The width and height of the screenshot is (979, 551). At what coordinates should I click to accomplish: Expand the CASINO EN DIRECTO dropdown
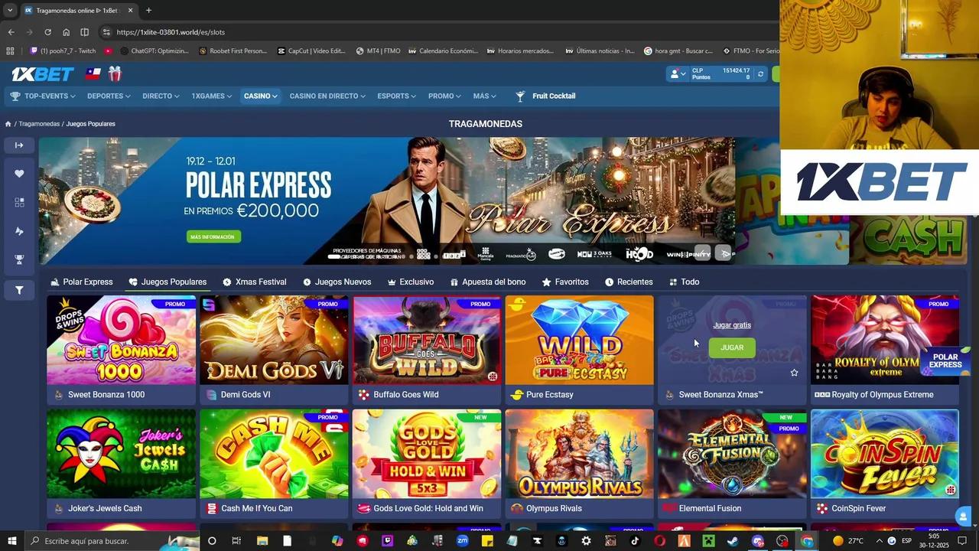point(327,96)
